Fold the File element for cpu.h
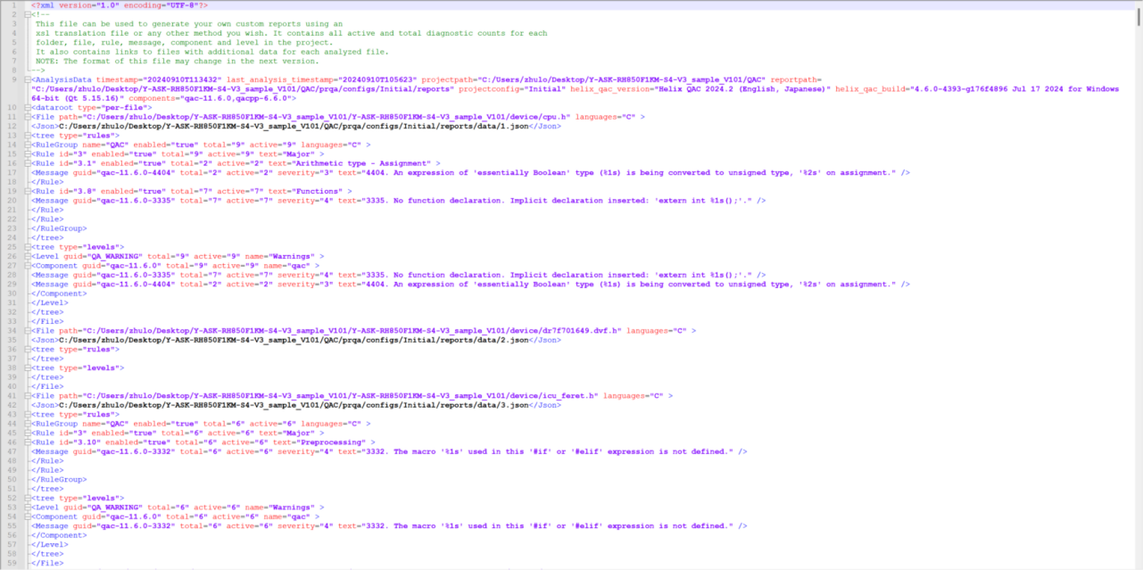Image resolution: width=1143 pixels, height=570 pixels. 28,117
